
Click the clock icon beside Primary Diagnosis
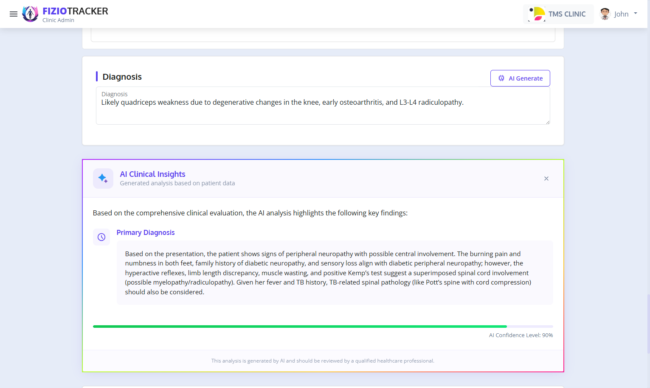(x=101, y=237)
